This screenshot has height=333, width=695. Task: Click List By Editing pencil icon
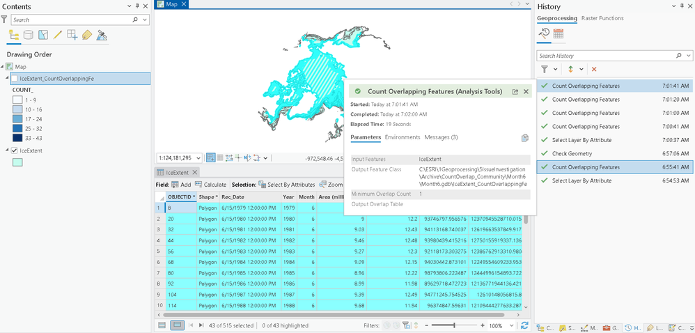(58, 36)
